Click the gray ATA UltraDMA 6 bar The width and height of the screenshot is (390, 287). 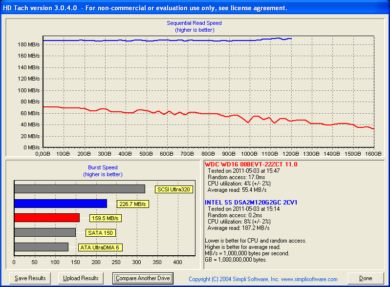41,247
